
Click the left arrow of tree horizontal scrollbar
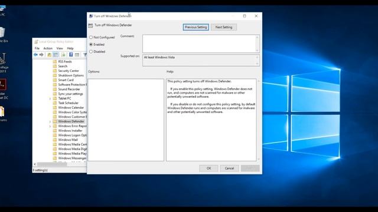point(35,164)
